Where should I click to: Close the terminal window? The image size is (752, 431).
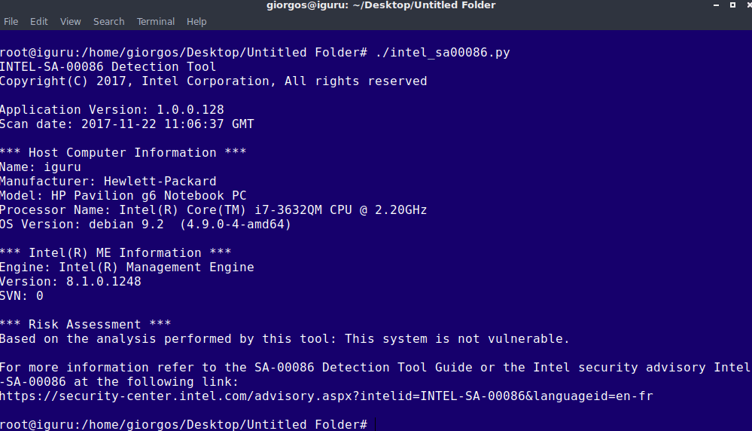point(749,5)
